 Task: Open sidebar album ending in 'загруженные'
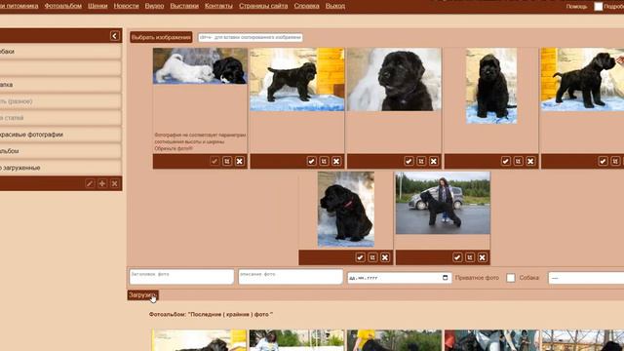(x=60, y=168)
